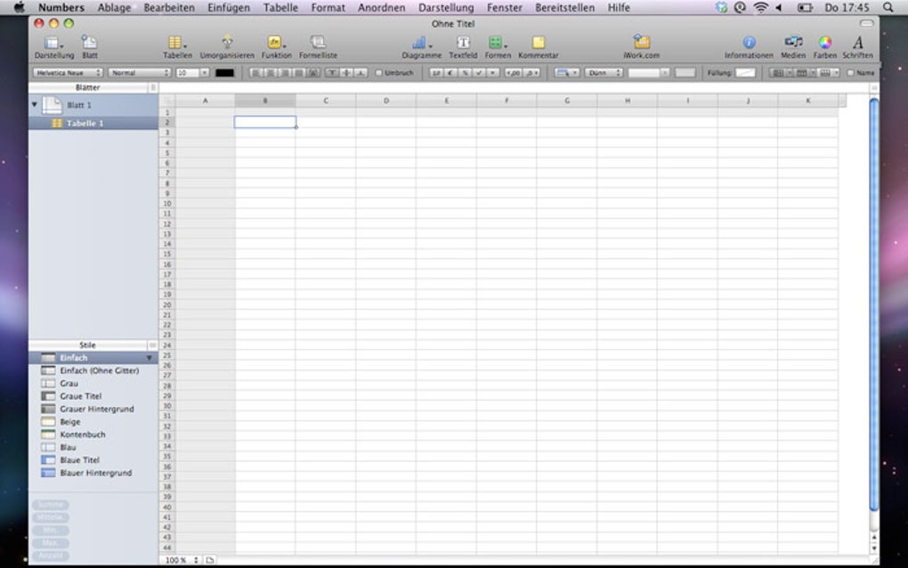This screenshot has height=568, width=908.
Task: Select column header D
Action: tap(385, 101)
